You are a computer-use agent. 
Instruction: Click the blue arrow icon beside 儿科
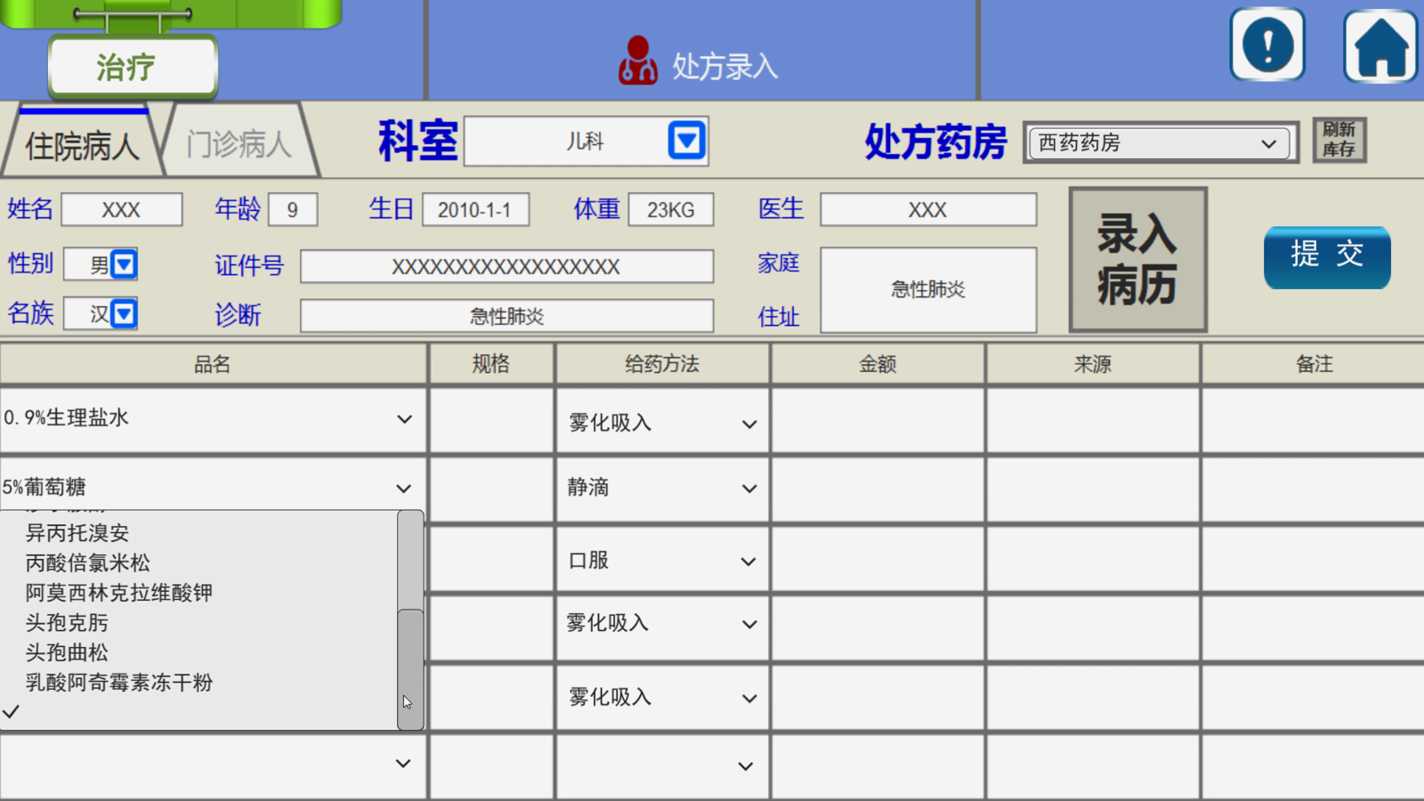coord(686,141)
